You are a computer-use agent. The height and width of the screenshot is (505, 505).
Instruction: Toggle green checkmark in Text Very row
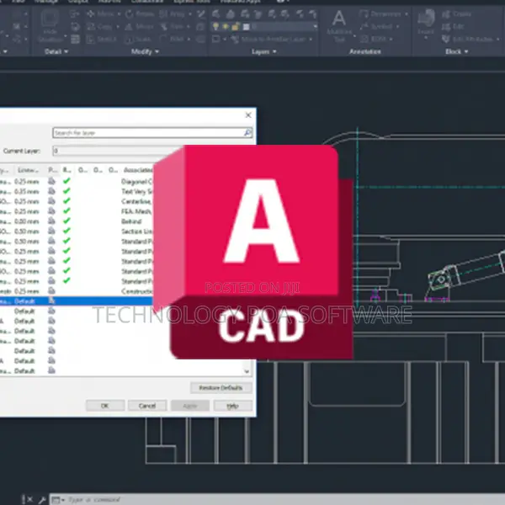(x=66, y=191)
